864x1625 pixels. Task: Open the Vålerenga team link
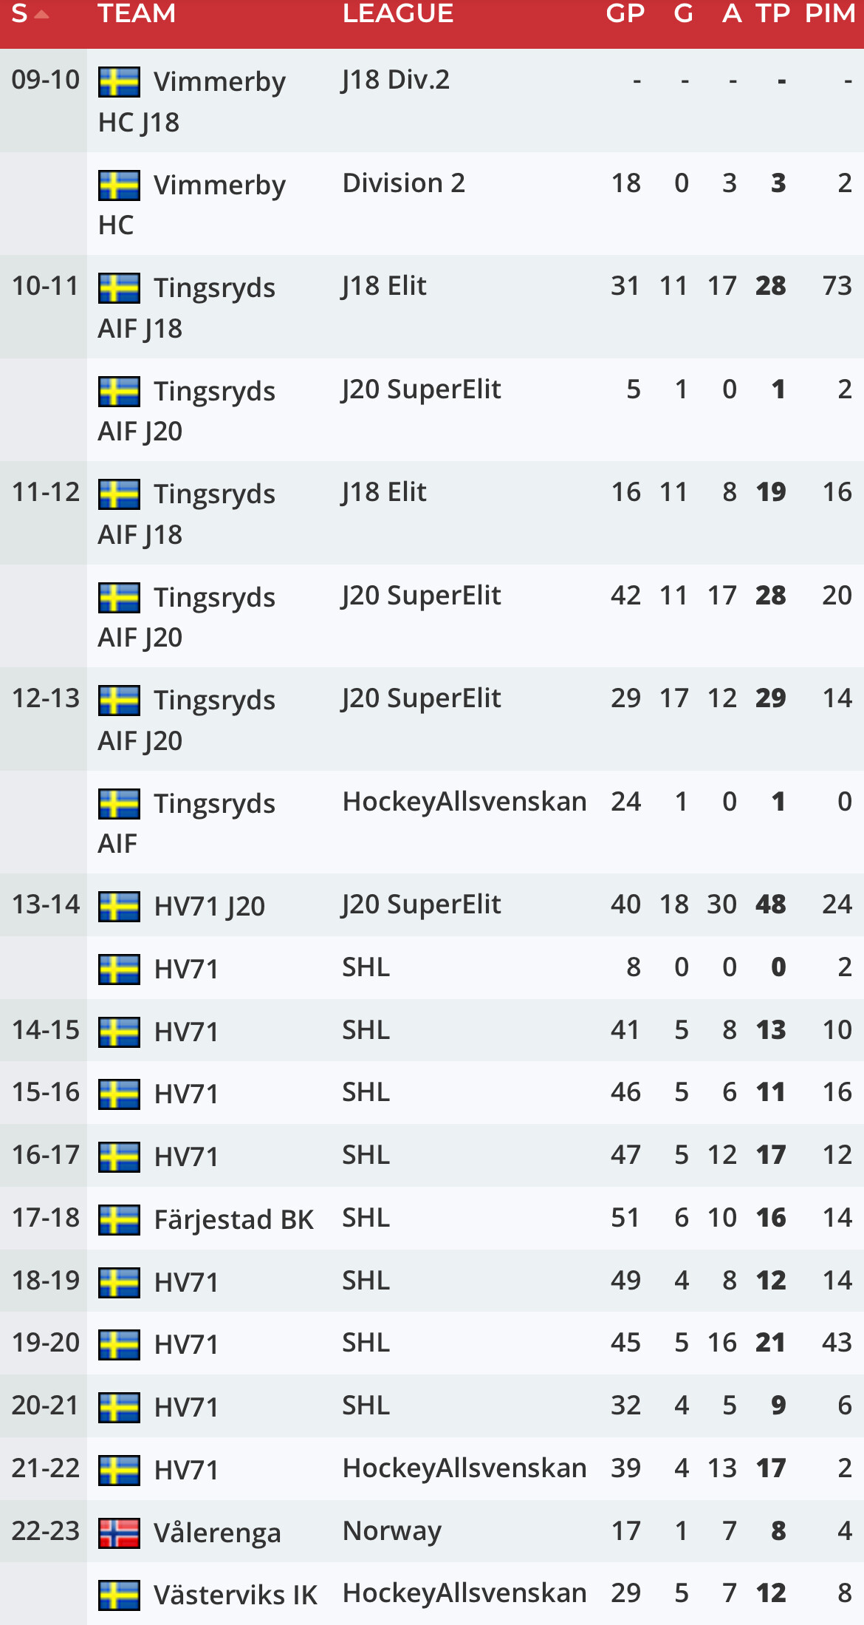(217, 1533)
